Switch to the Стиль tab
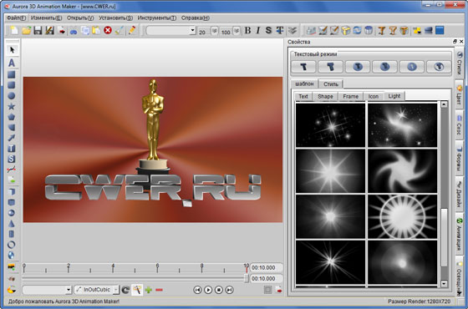The image size is (468, 309). coord(331,84)
